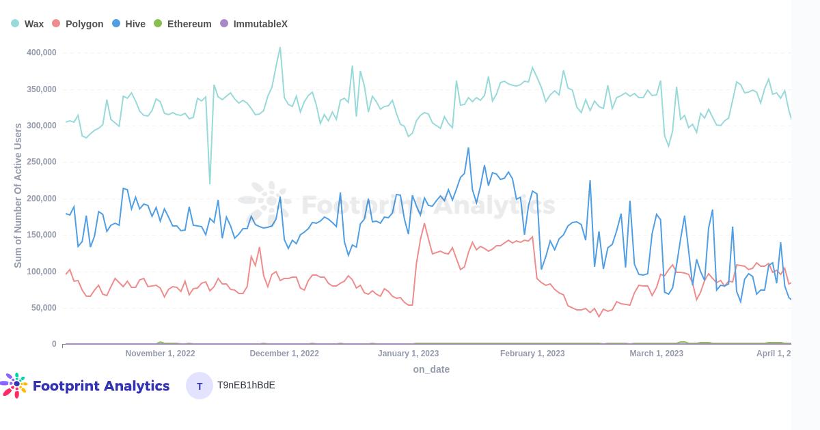This screenshot has height=430, width=820.
Task: Toggle the Polygon series label
Action: tap(84, 24)
